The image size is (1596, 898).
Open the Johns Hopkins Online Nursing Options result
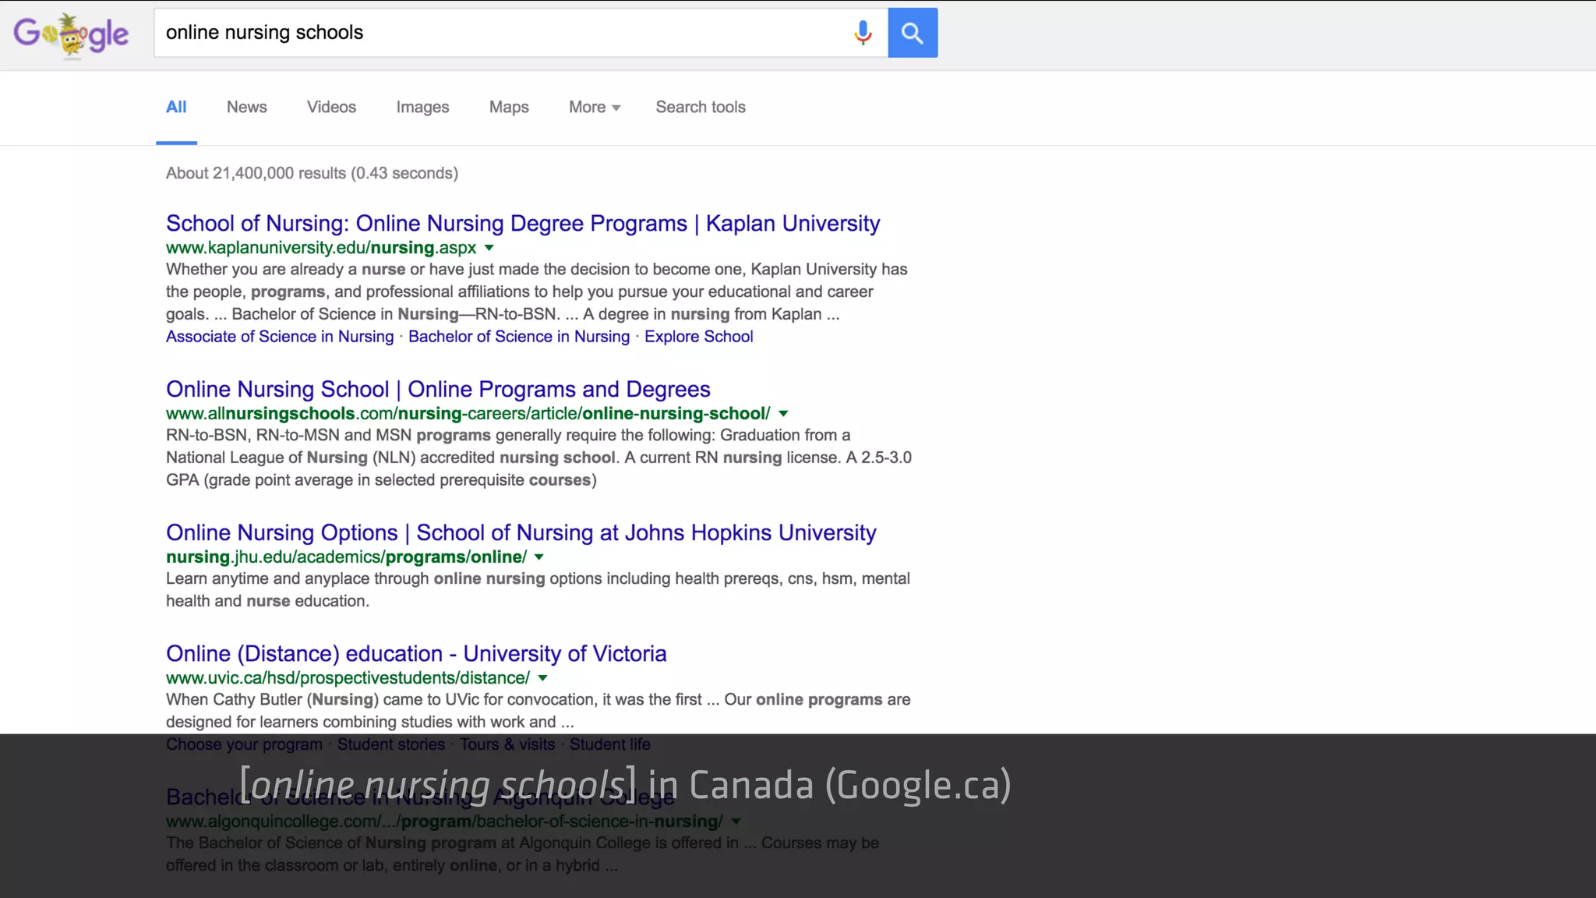tap(521, 533)
